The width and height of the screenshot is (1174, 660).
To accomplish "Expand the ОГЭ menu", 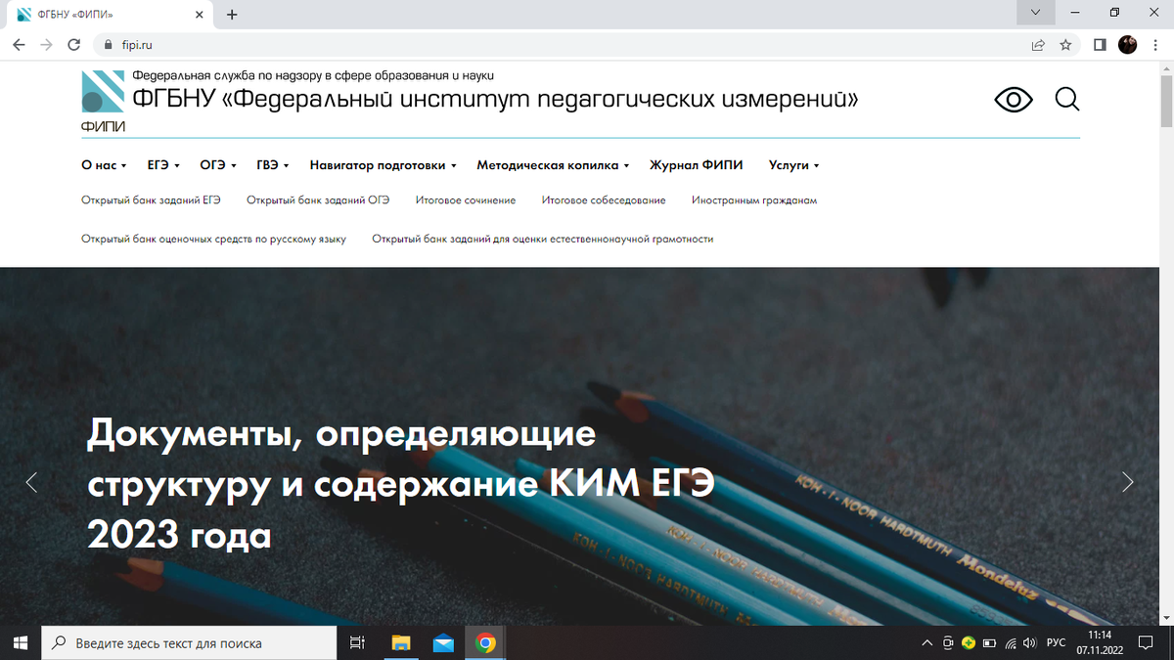I will (217, 165).
